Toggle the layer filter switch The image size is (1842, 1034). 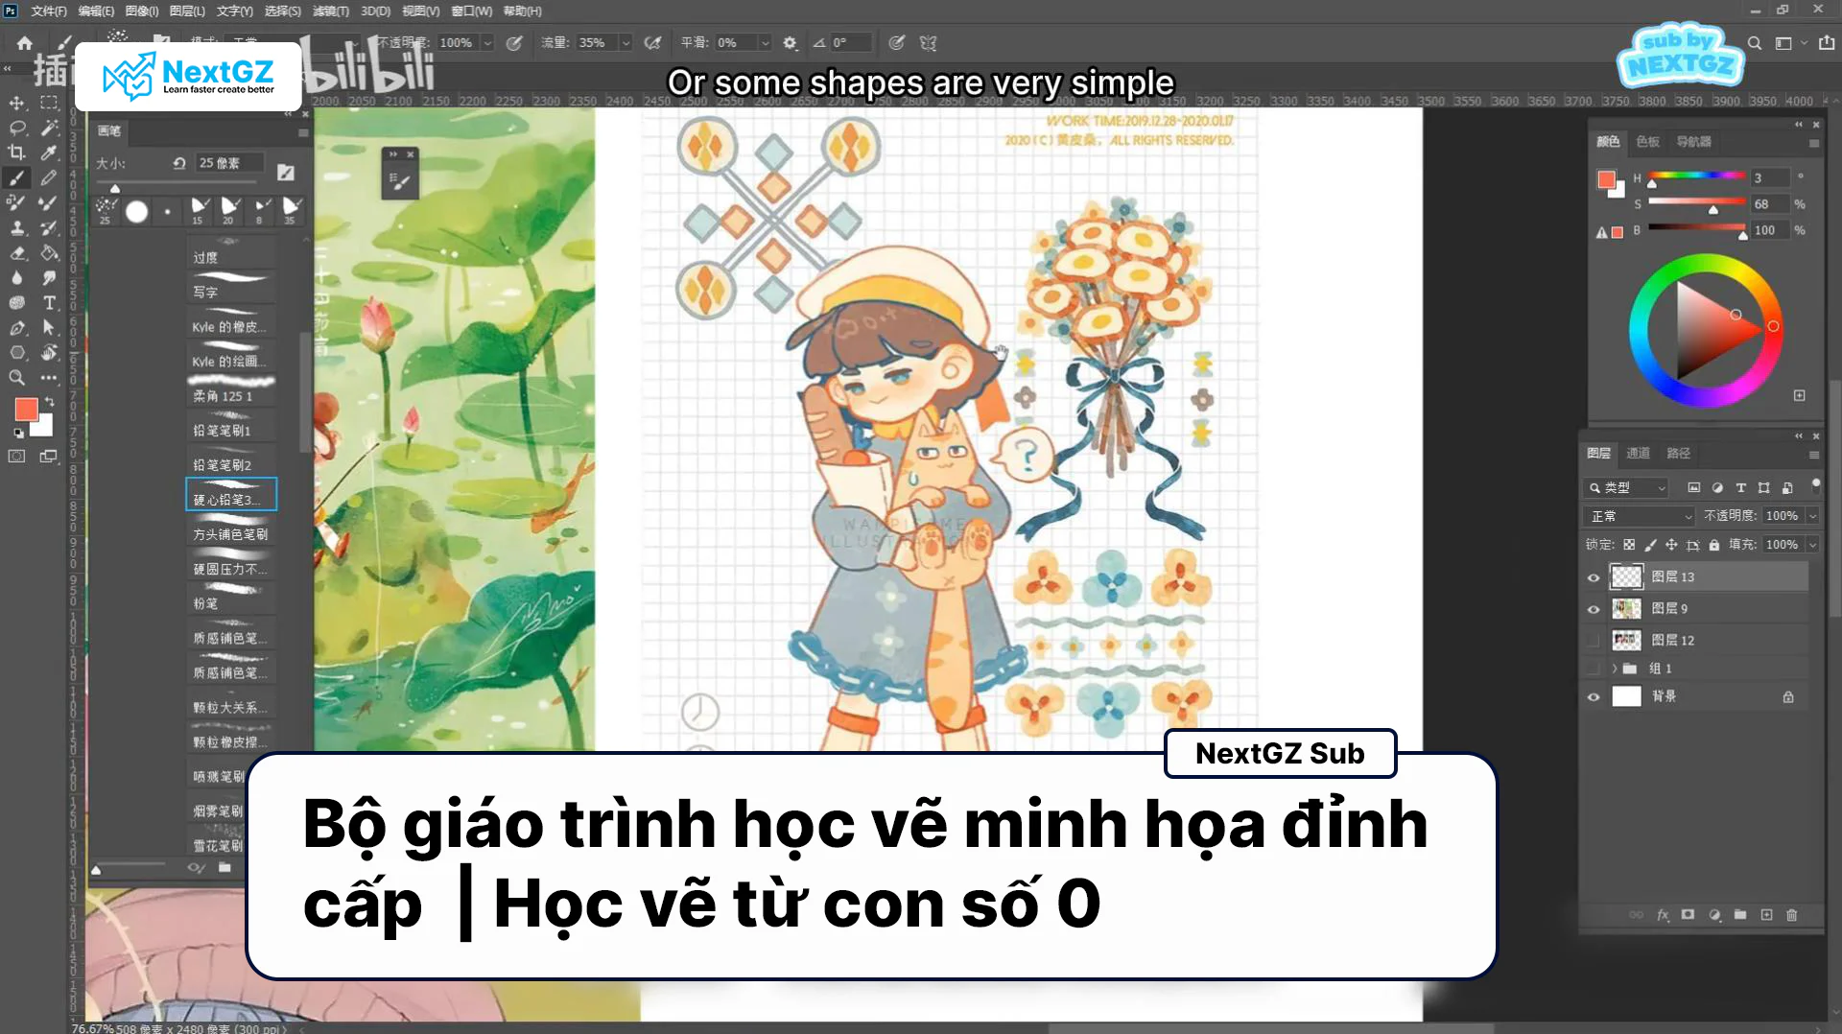tap(1815, 485)
